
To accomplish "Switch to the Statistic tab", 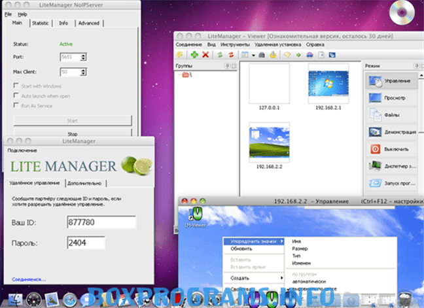I will [x=41, y=24].
